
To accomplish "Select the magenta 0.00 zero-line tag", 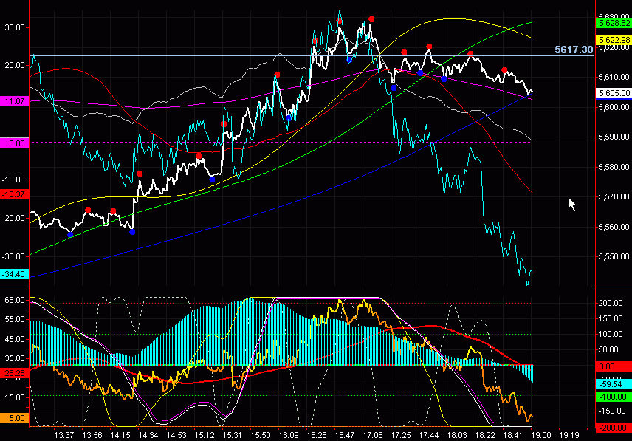I will pos(15,143).
